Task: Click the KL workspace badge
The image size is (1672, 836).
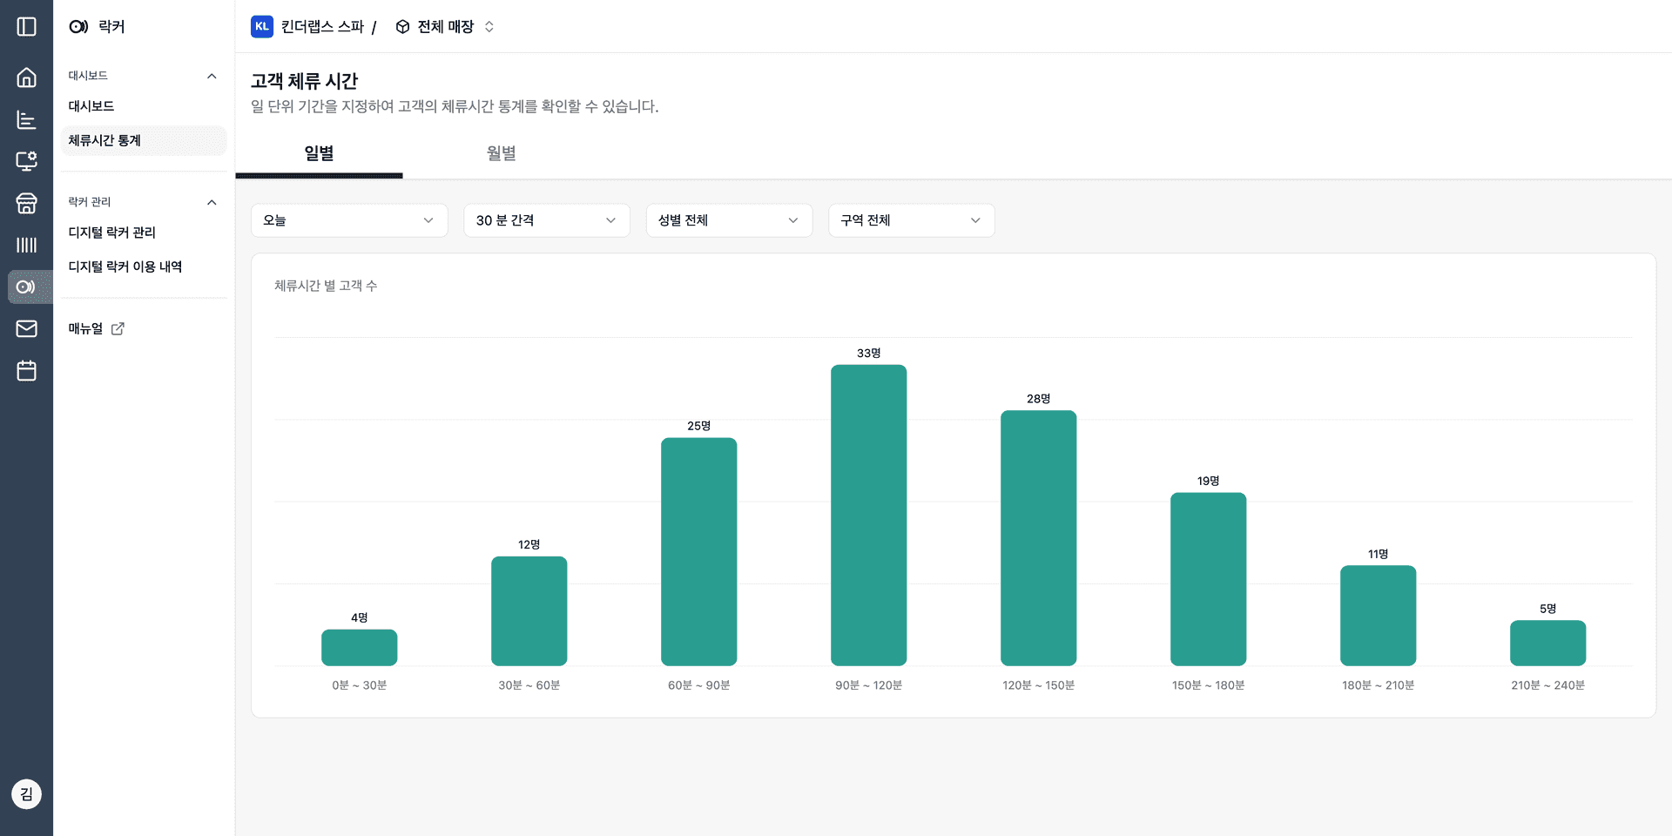Action: coord(261,27)
